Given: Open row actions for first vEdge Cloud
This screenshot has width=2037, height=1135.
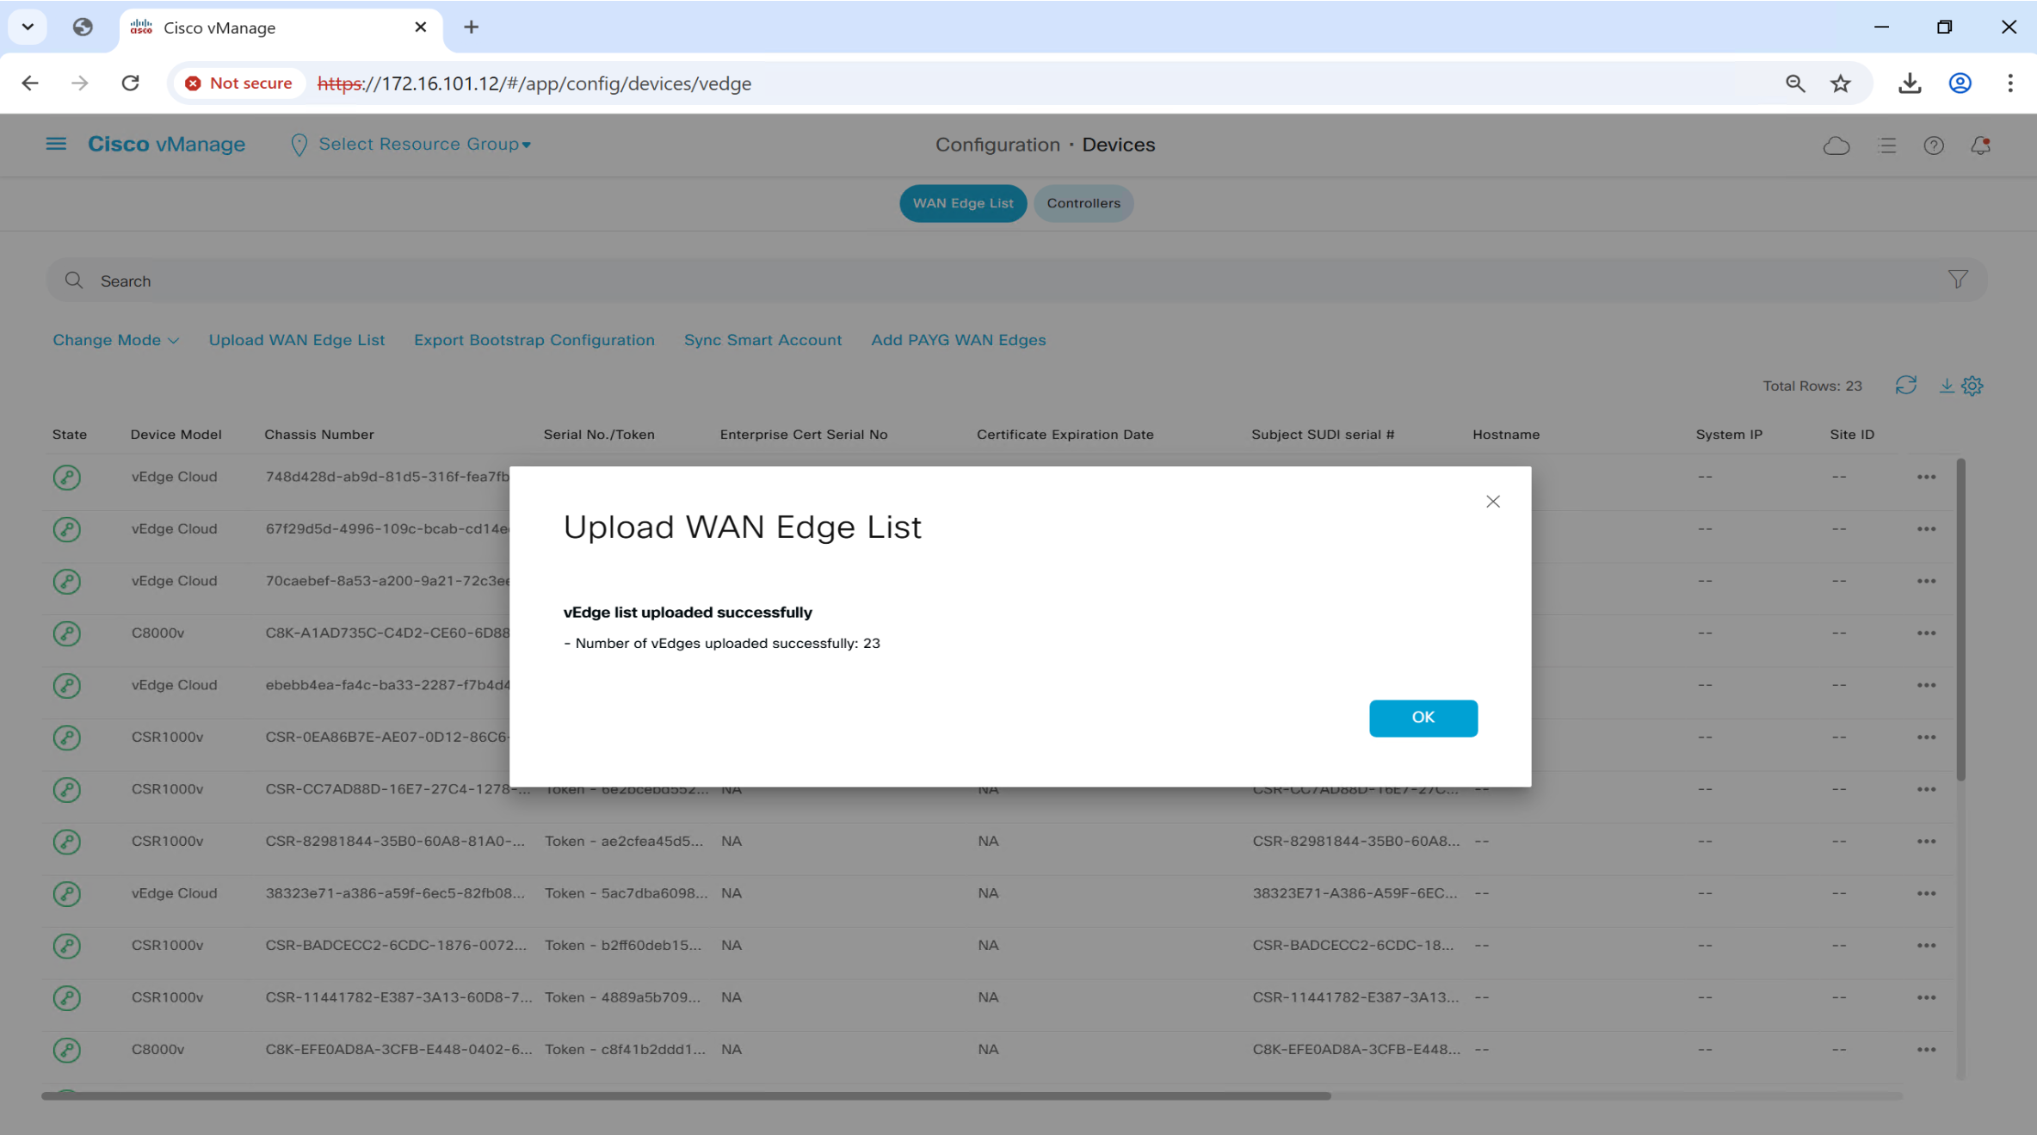Looking at the screenshot, I should [x=1926, y=477].
